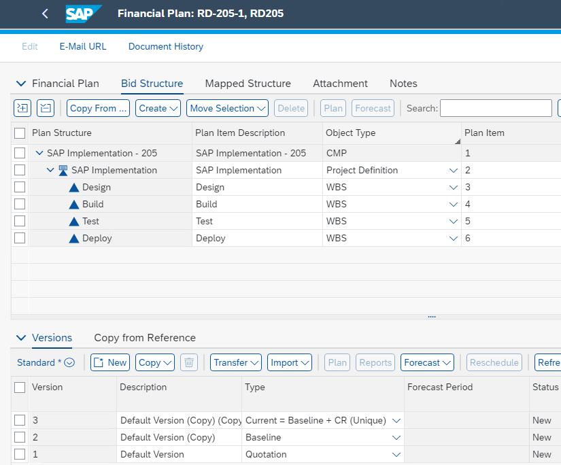Check the Deploy row checkbox
This screenshot has height=465, width=561.
pyautogui.click(x=20, y=238)
